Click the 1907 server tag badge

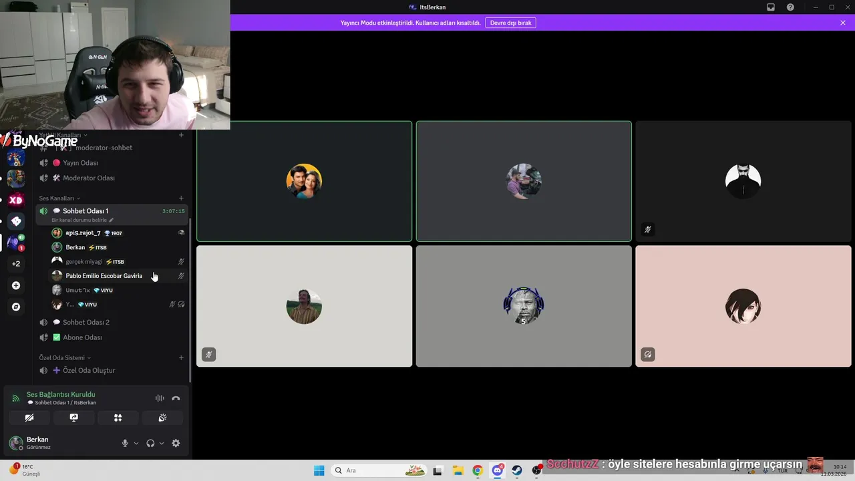(x=114, y=233)
